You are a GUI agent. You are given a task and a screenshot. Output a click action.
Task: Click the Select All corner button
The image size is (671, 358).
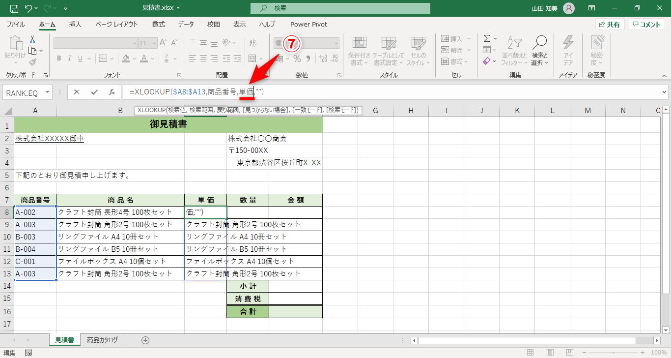tap(8, 111)
